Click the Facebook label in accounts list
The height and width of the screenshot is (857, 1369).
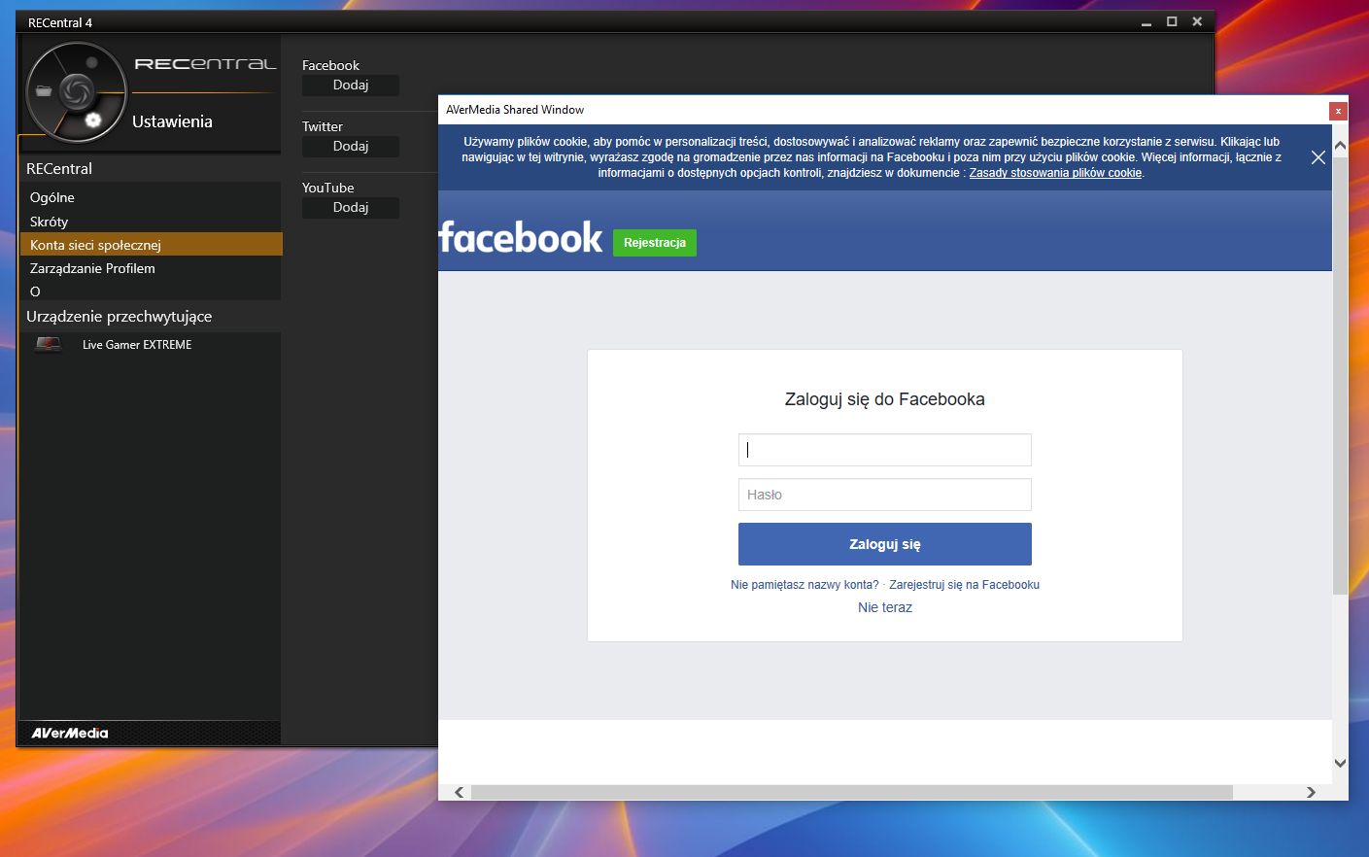click(x=330, y=65)
